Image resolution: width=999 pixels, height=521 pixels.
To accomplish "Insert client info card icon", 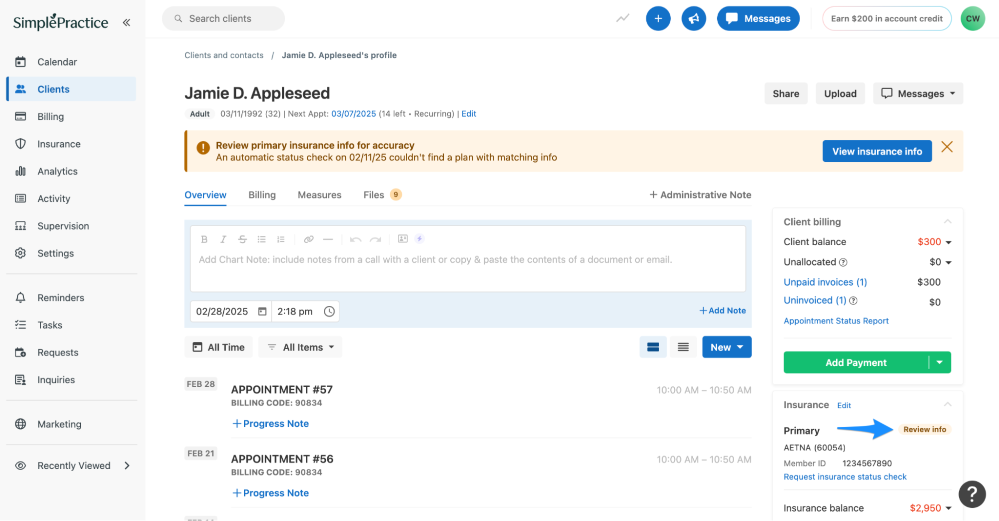I will pos(402,238).
